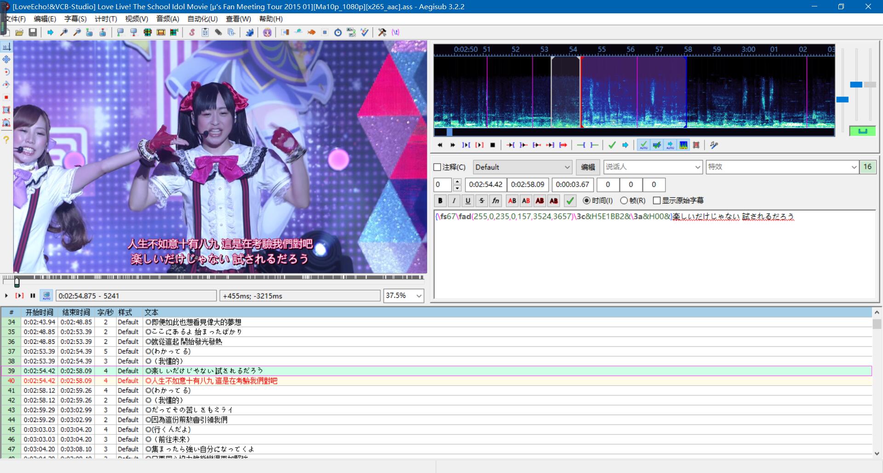Run the spell checker icon

click(365, 32)
